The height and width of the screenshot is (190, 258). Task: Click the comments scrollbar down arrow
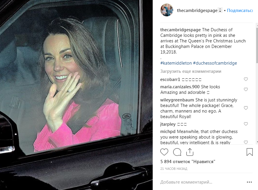[x=257, y=142]
